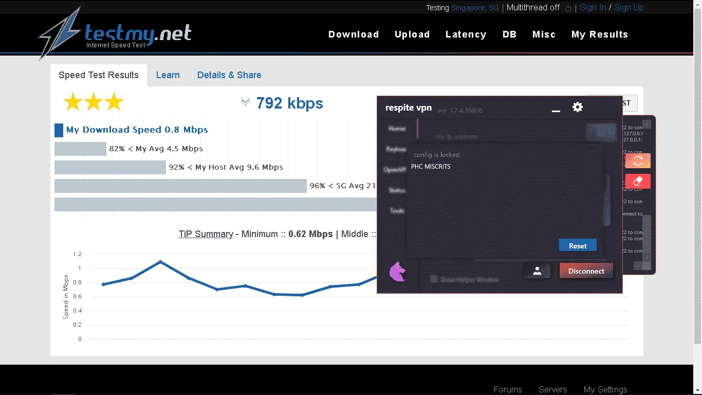Select the Speed Test Results tab
Viewport: 702px width, 395px height.
coord(99,75)
